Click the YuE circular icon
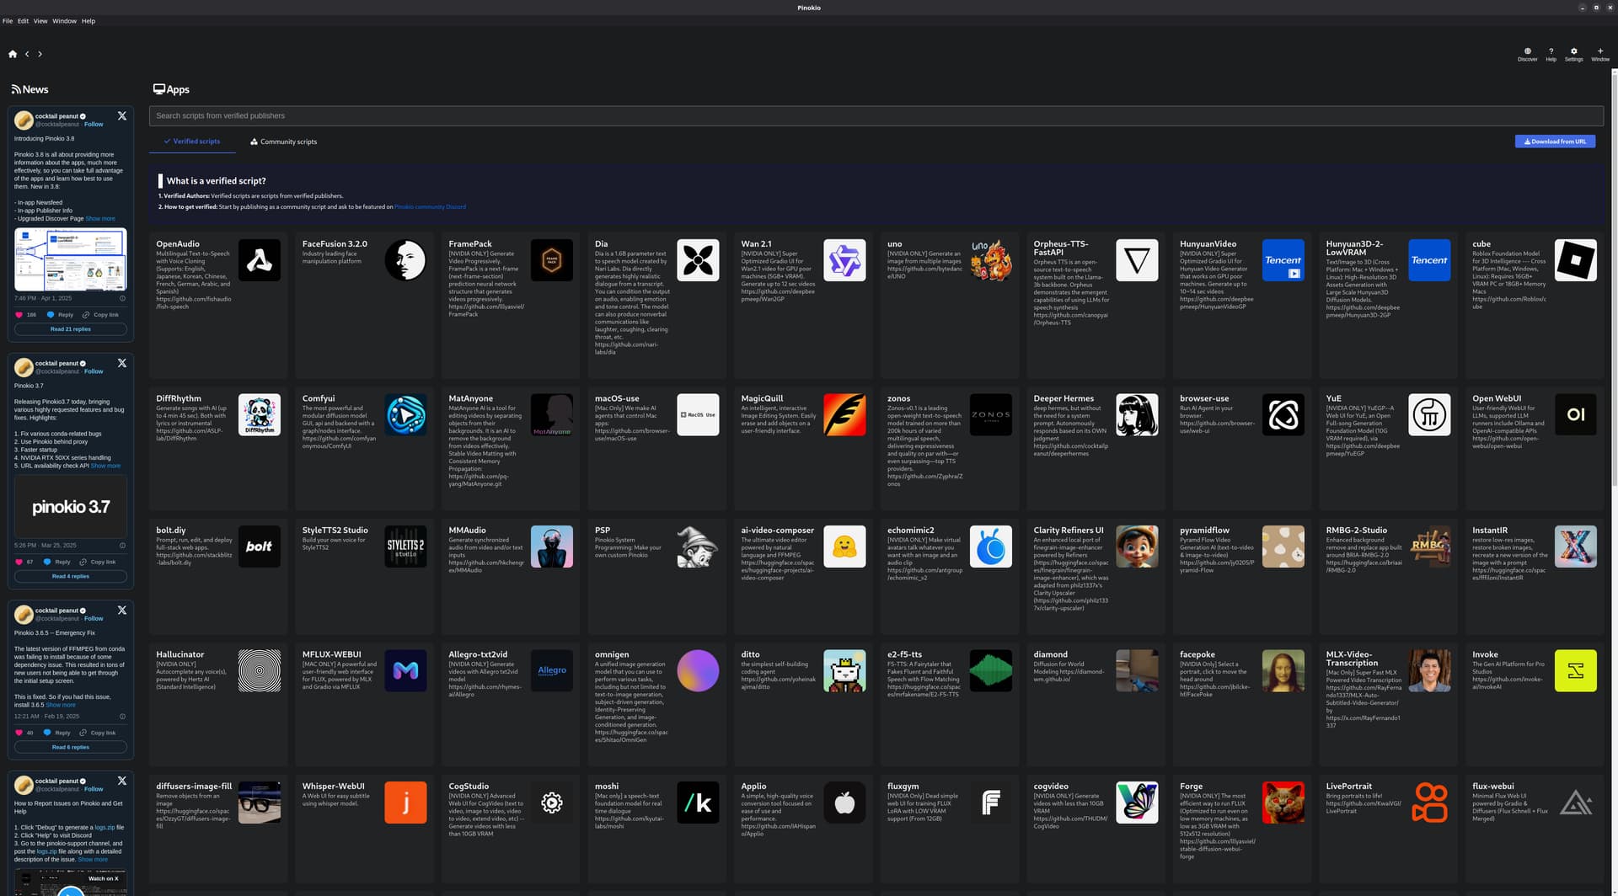The height and width of the screenshot is (896, 1618). 1430,414
